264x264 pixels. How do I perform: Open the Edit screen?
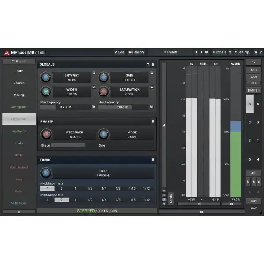119,52
